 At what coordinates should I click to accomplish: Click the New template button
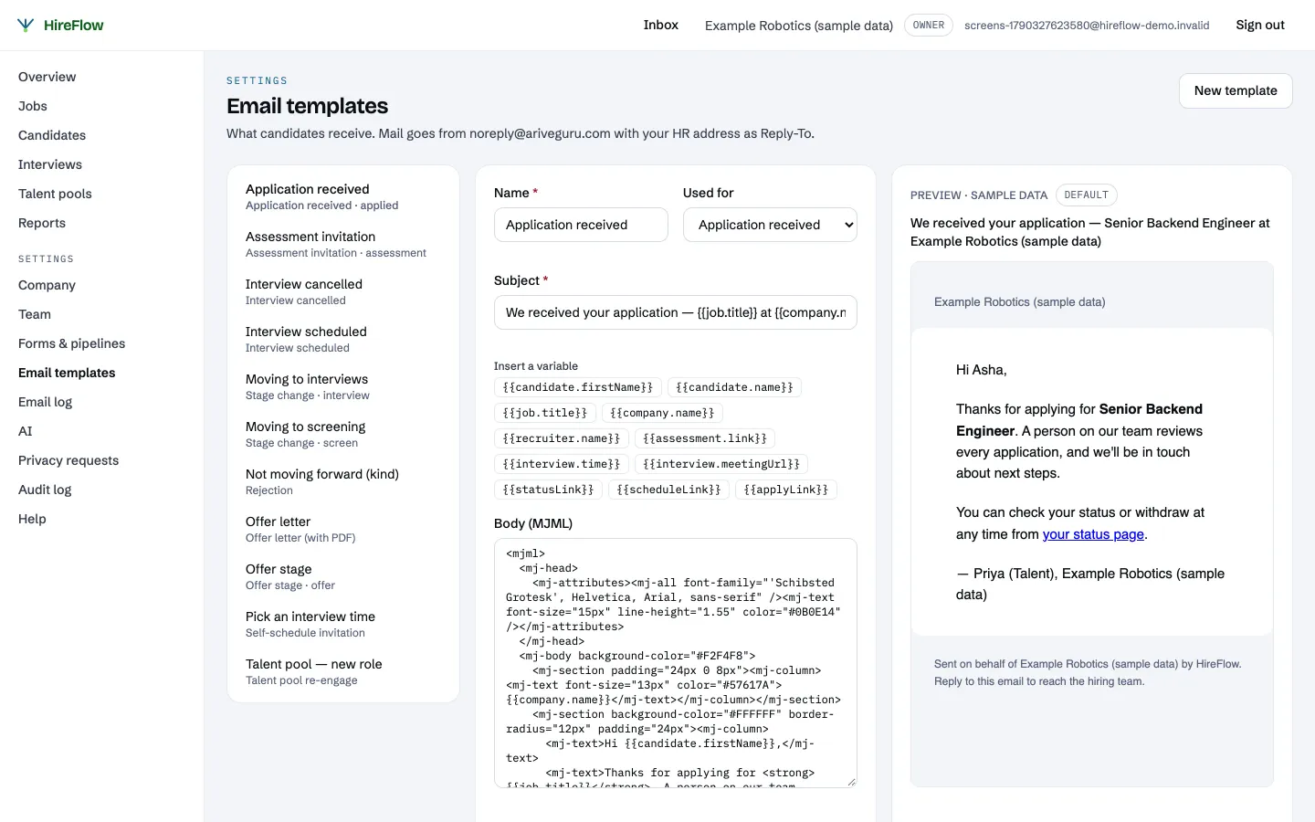click(x=1236, y=90)
